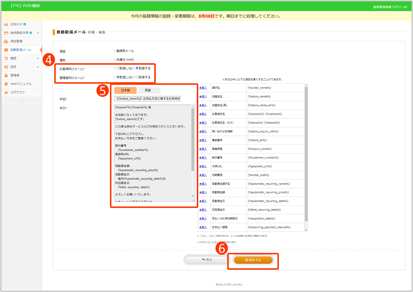Expand the 設定 submenu chevron
This screenshot has height=292, width=413.
tap(38, 67)
